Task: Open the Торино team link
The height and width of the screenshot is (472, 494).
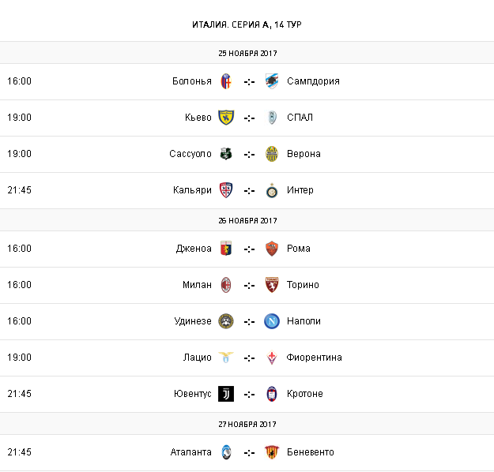Action: pos(304,285)
